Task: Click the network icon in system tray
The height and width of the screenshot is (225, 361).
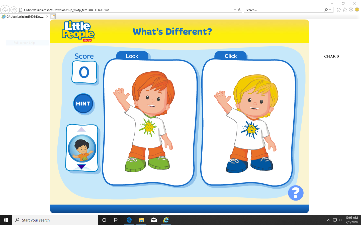Action: coord(334,220)
